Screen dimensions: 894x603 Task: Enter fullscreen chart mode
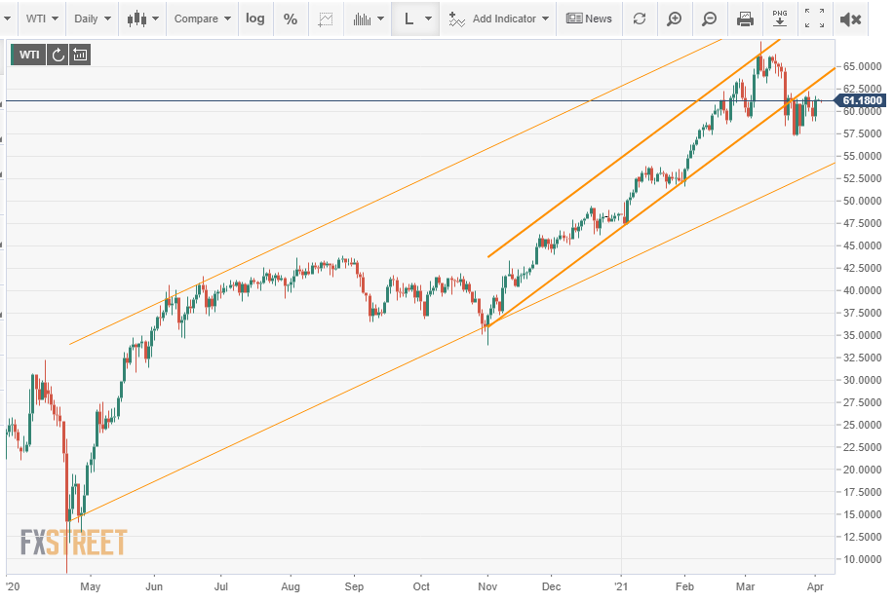coord(814,19)
